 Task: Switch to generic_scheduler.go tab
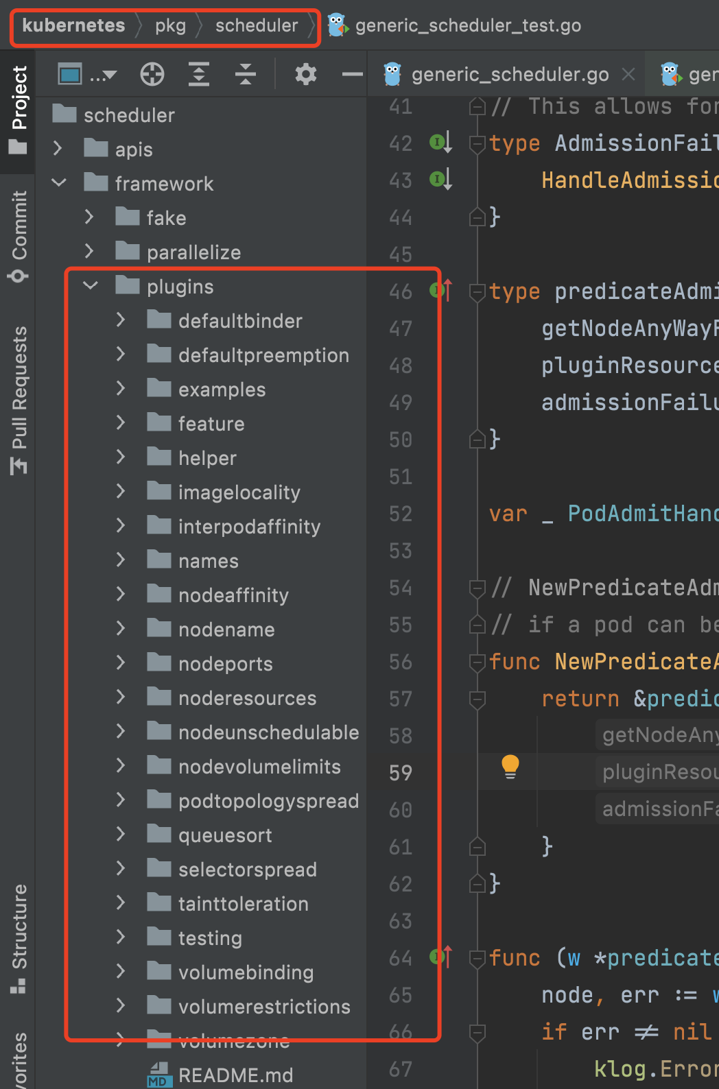pos(509,75)
